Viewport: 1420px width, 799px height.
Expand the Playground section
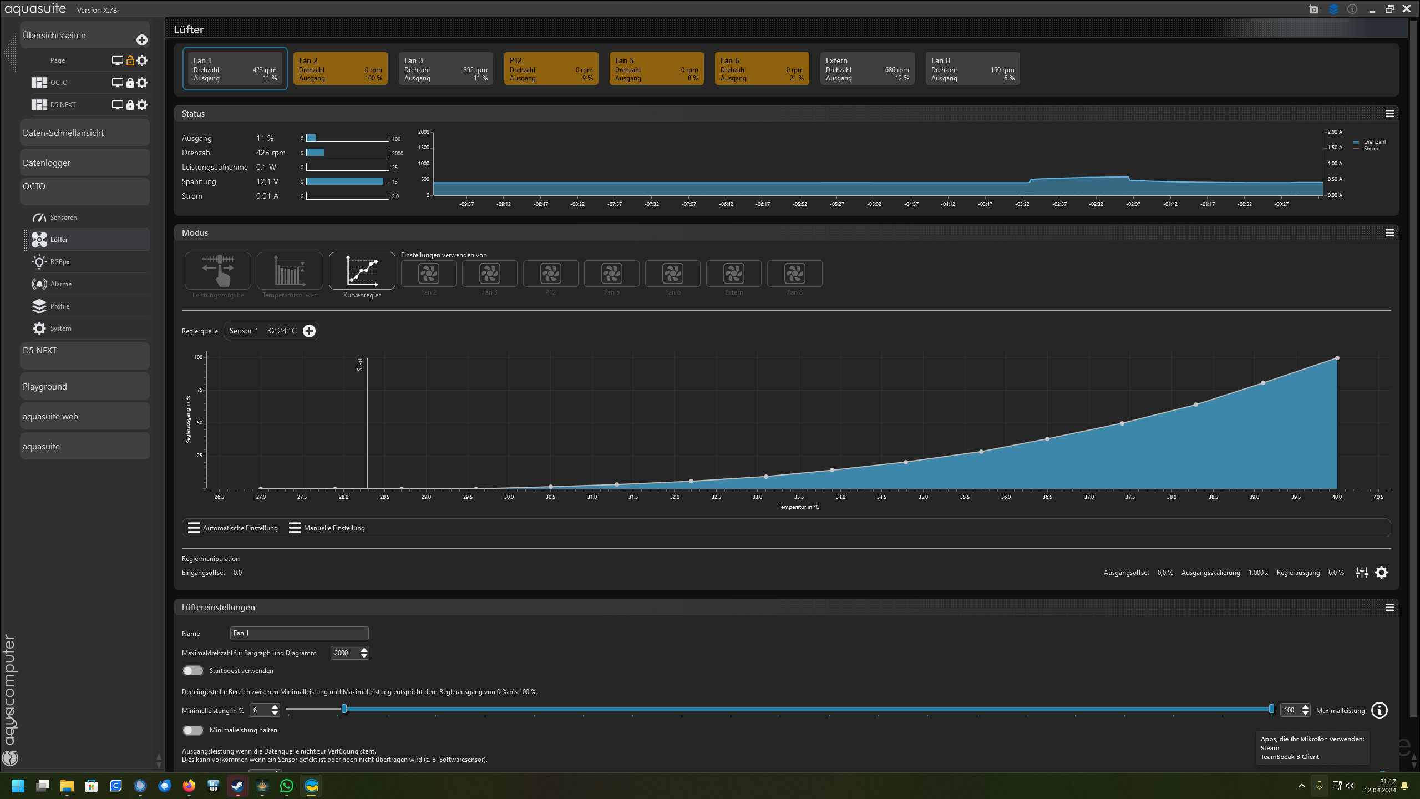[84, 386]
